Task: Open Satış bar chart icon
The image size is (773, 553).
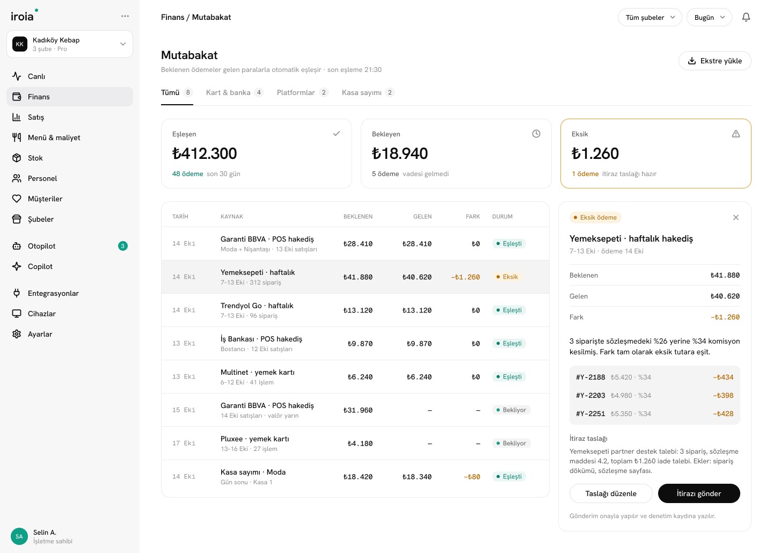Action: tap(17, 117)
